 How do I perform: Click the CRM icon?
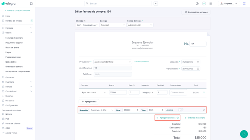[3, 128]
